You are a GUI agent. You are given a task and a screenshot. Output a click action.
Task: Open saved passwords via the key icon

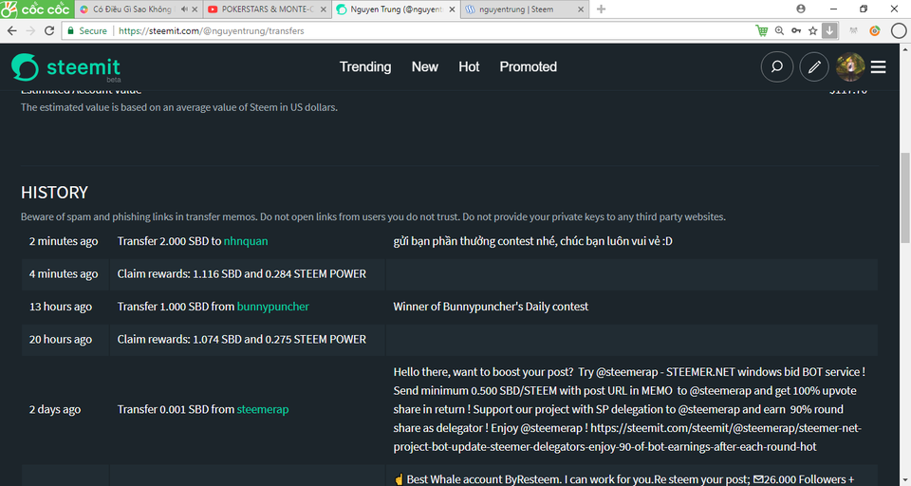pyautogui.click(x=796, y=30)
